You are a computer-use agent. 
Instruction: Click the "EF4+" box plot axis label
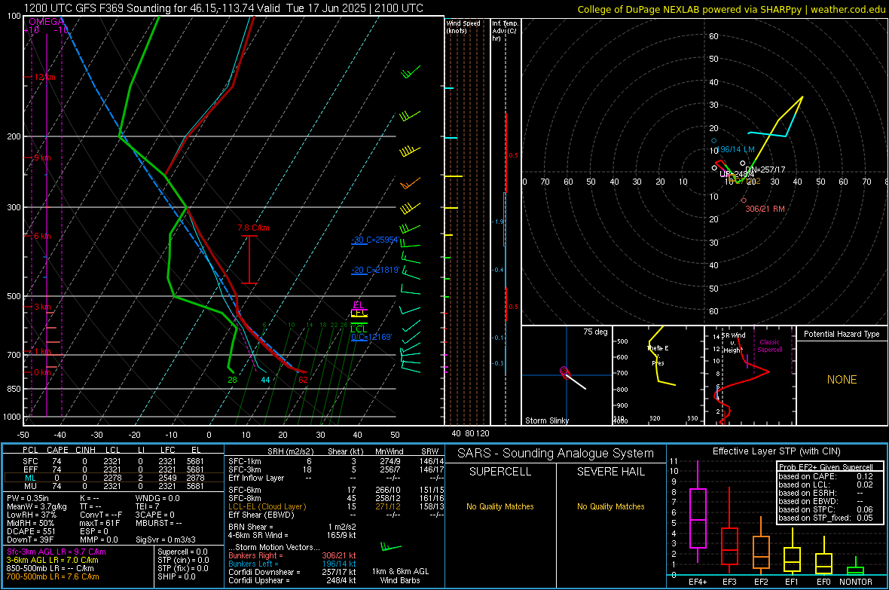click(x=698, y=582)
